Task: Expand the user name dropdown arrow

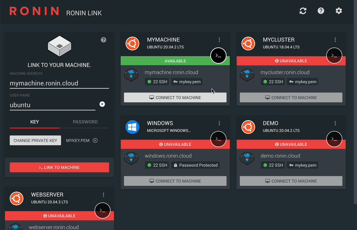Action: pos(102,104)
